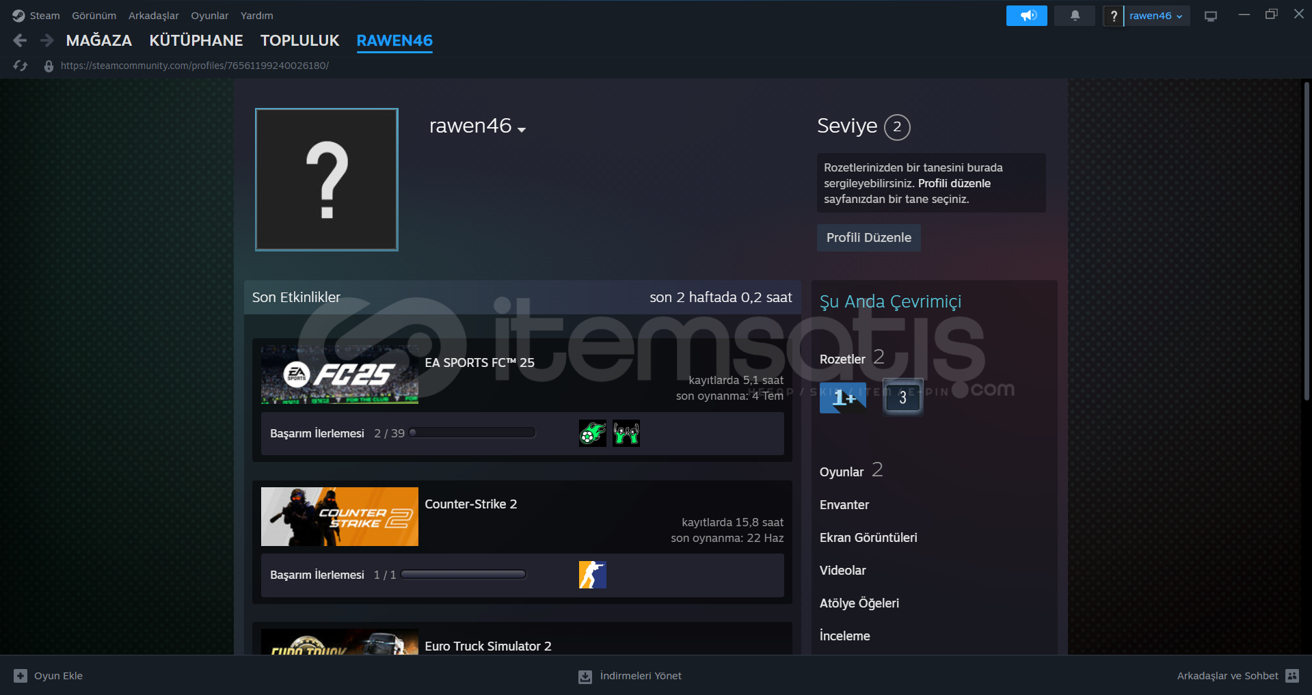Open the Atölye Öğeleri link
The width and height of the screenshot is (1312, 695).
tap(859, 603)
